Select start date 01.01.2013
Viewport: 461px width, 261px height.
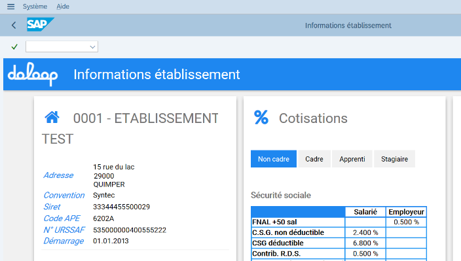111,241
